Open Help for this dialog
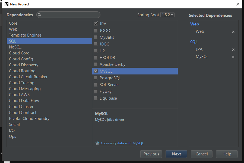244x163 pixels. click(x=227, y=154)
